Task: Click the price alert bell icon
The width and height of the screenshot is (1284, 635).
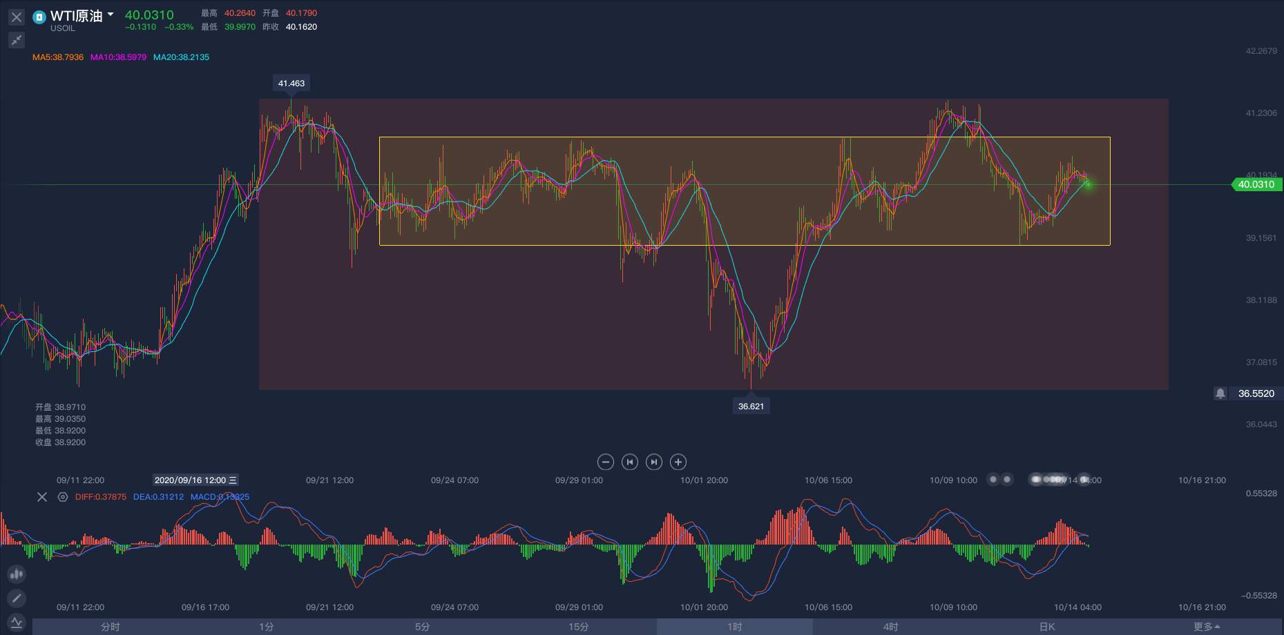Action: pos(1220,393)
